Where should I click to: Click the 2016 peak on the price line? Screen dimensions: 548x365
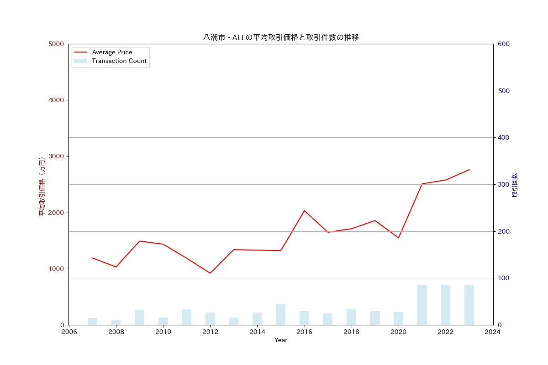(x=305, y=211)
